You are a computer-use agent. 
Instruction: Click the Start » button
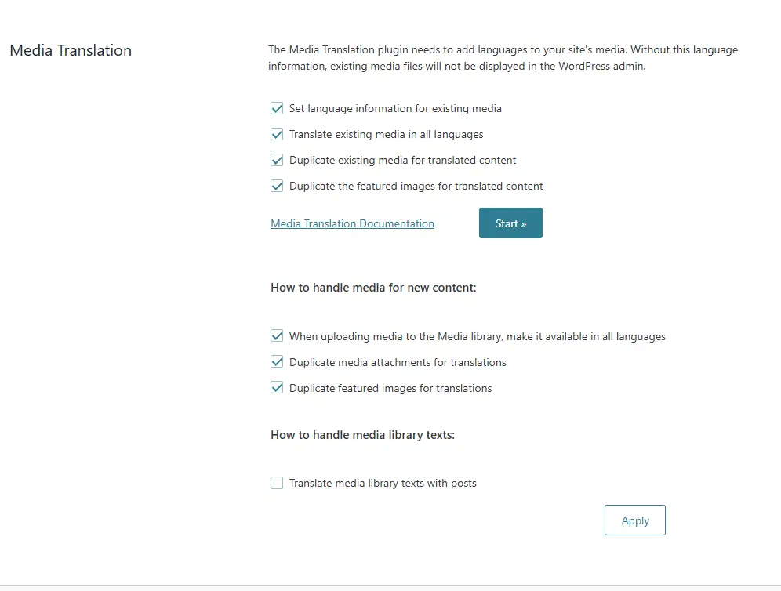click(x=510, y=223)
